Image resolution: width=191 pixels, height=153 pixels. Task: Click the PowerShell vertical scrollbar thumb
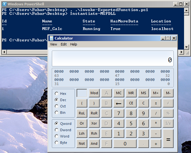(186, 14)
